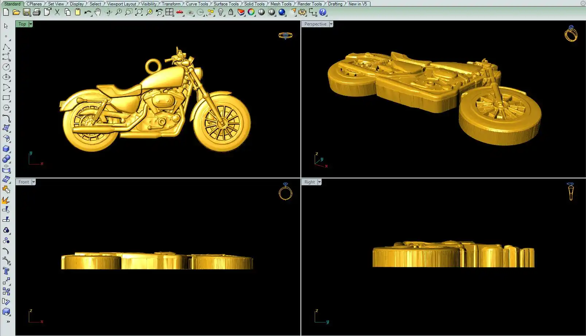Toggle the light bulb hide/show icon

pyautogui.click(x=221, y=12)
